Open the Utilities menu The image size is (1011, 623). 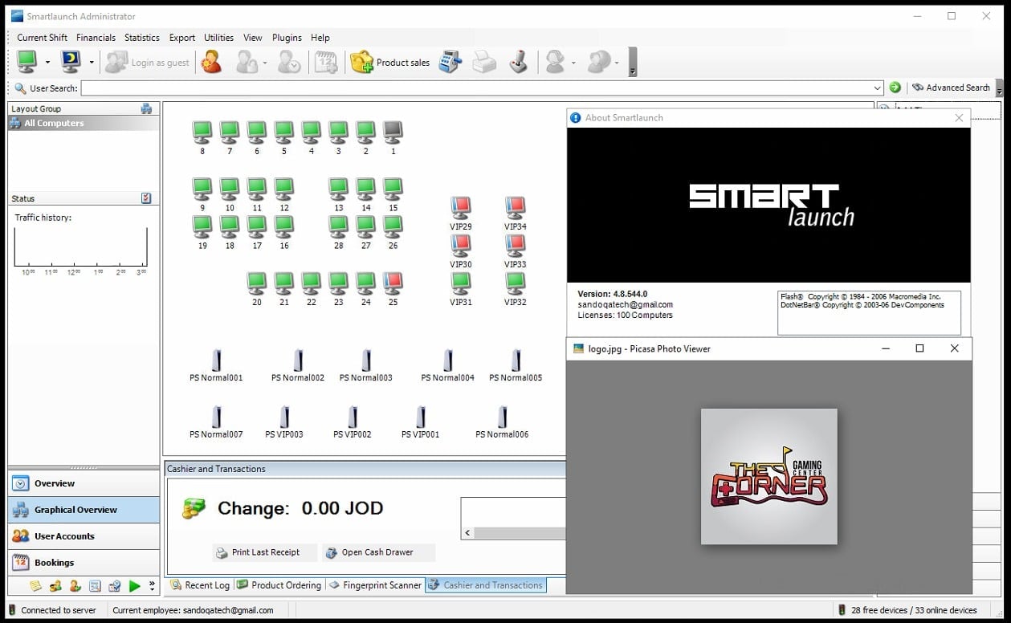219,38
